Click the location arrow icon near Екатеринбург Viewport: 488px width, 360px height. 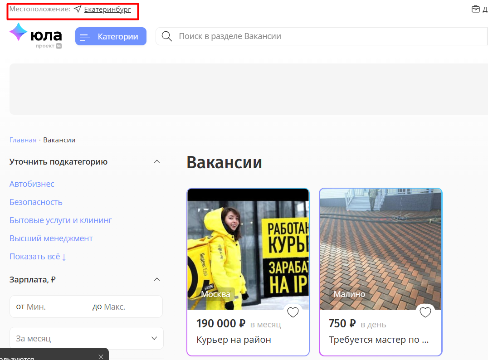[78, 10]
